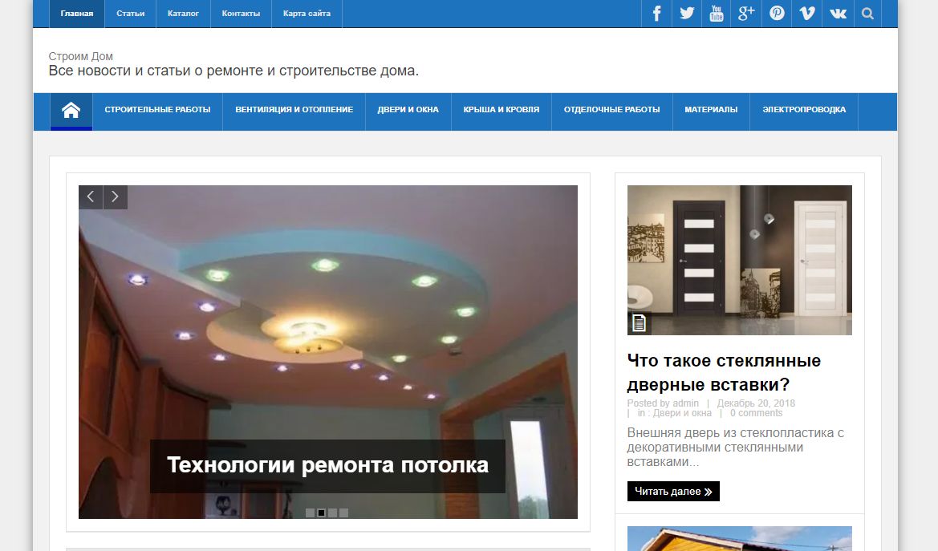Open the Pinterest social icon
Screen dimensions: 938x551
[777, 13]
